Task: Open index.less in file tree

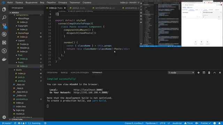Action: click(x=21, y=107)
